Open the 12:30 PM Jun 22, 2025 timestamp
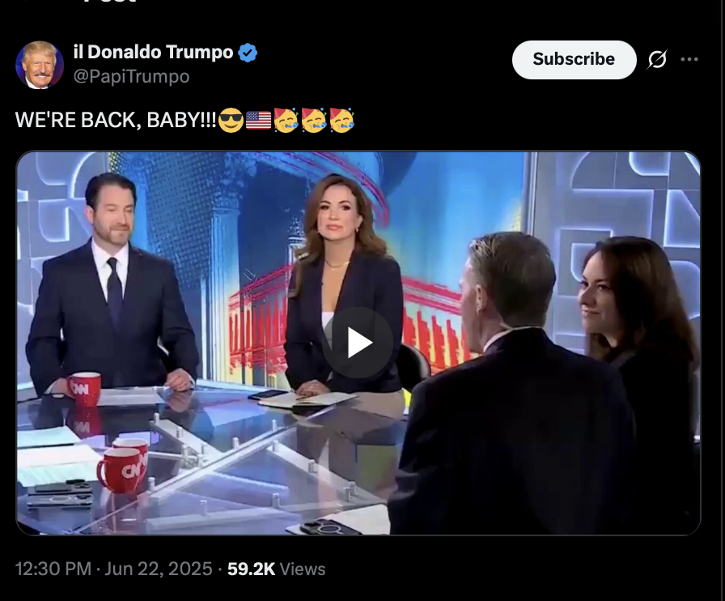725x601 pixels. [114, 569]
